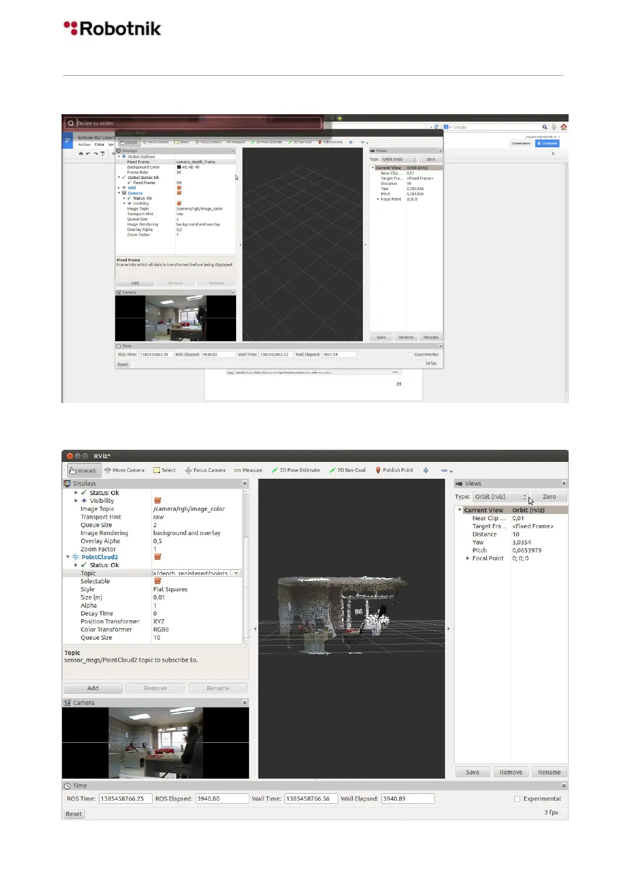
Task: Click Displays panel vertical scrollbar in lower RViz
Action: (246, 566)
